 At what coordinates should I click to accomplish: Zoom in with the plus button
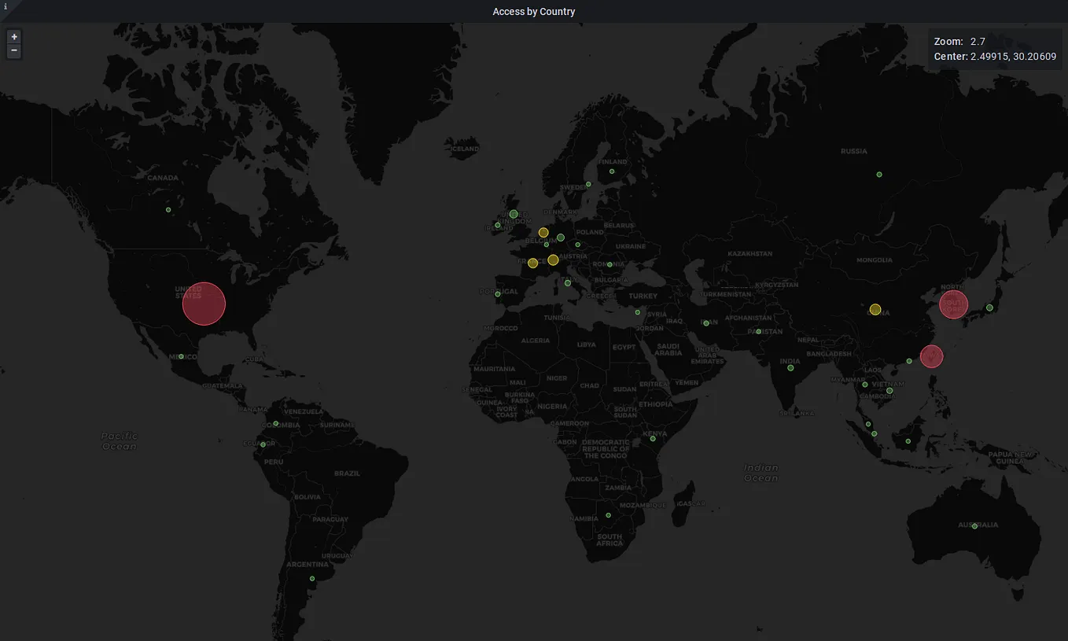click(13, 37)
